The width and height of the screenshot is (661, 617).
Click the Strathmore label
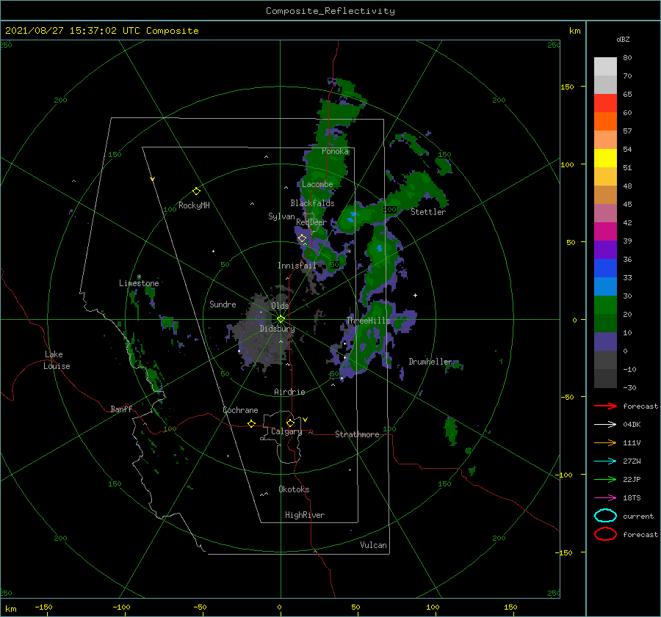[357, 434]
